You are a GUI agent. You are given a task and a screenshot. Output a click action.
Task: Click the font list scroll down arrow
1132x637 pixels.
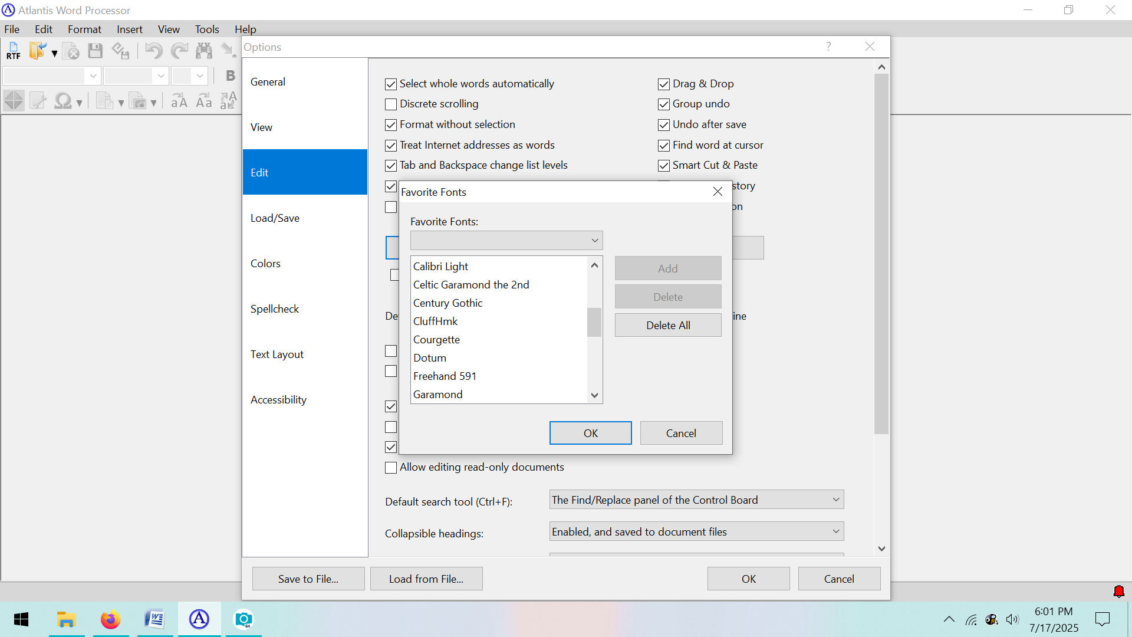[594, 395]
